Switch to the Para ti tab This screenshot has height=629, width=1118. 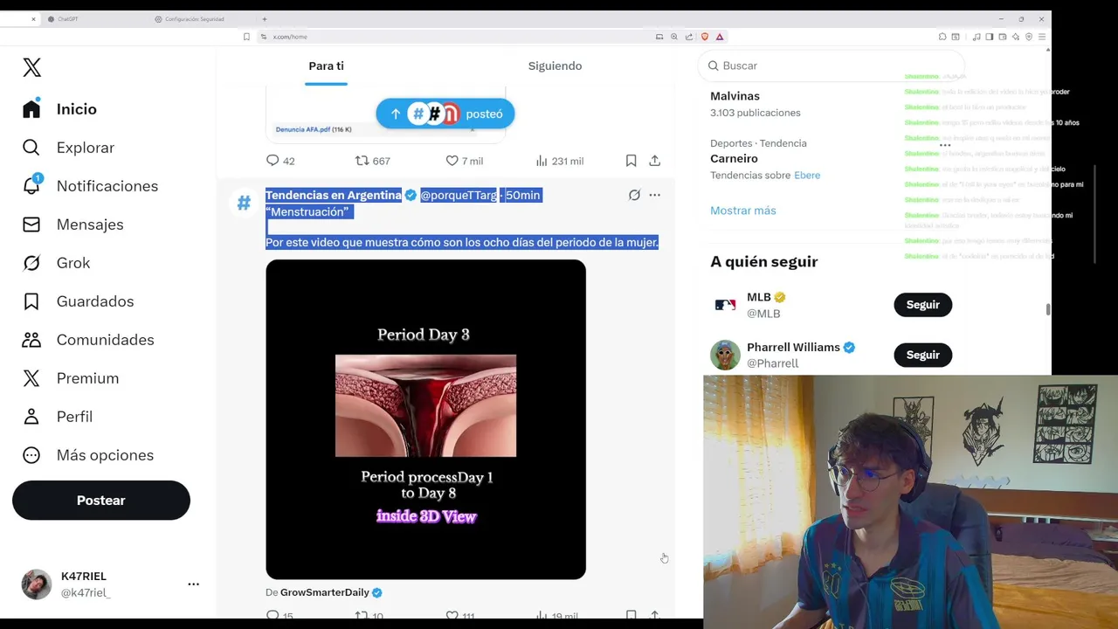click(326, 66)
